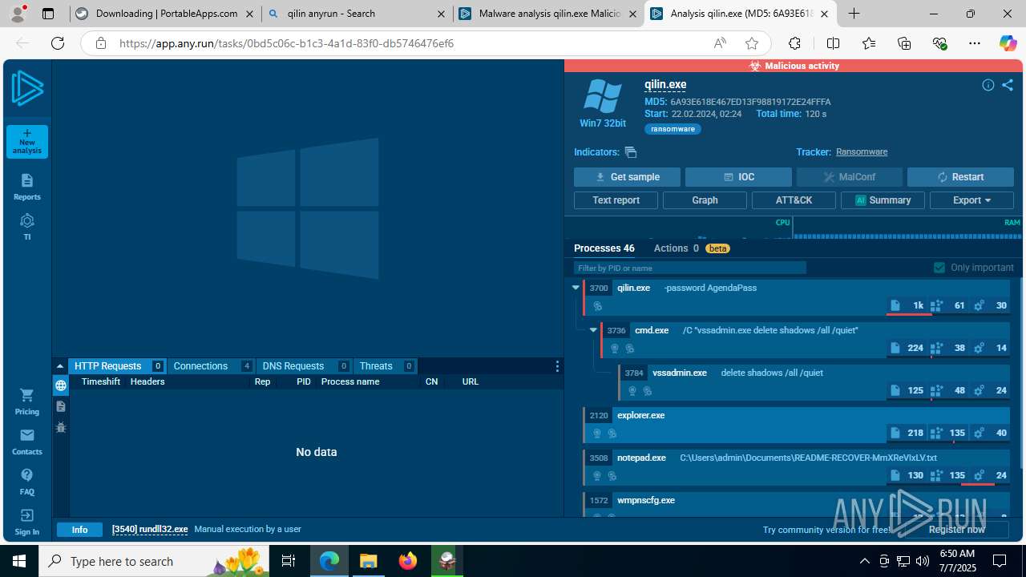The image size is (1026, 577).
Task: Collapse the cmd.exe process subtree
Action: [593, 330]
